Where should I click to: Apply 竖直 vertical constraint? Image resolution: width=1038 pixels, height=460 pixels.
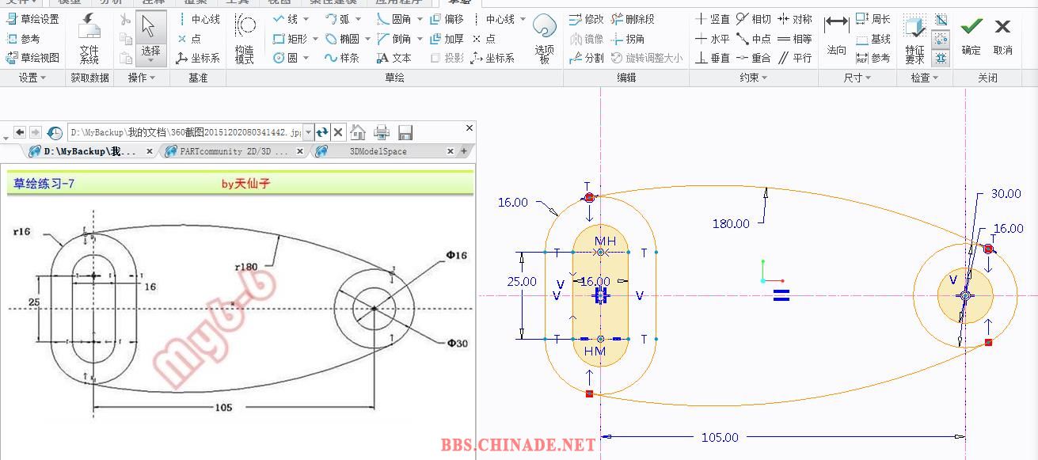pos(713,19)
